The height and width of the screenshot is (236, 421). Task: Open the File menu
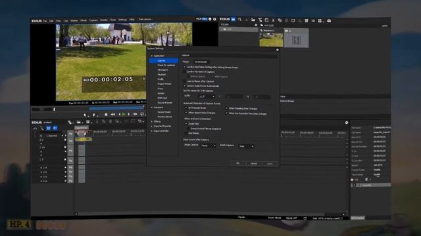pyautogui.click(x=45, y=21)
